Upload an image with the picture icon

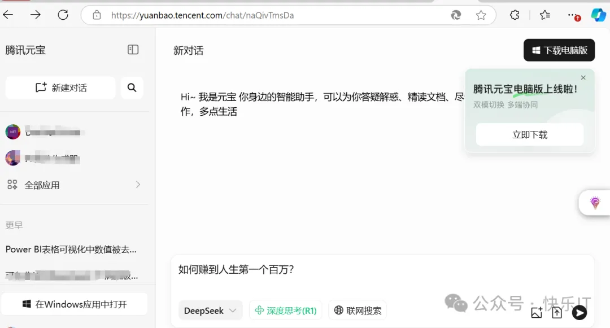537,312
